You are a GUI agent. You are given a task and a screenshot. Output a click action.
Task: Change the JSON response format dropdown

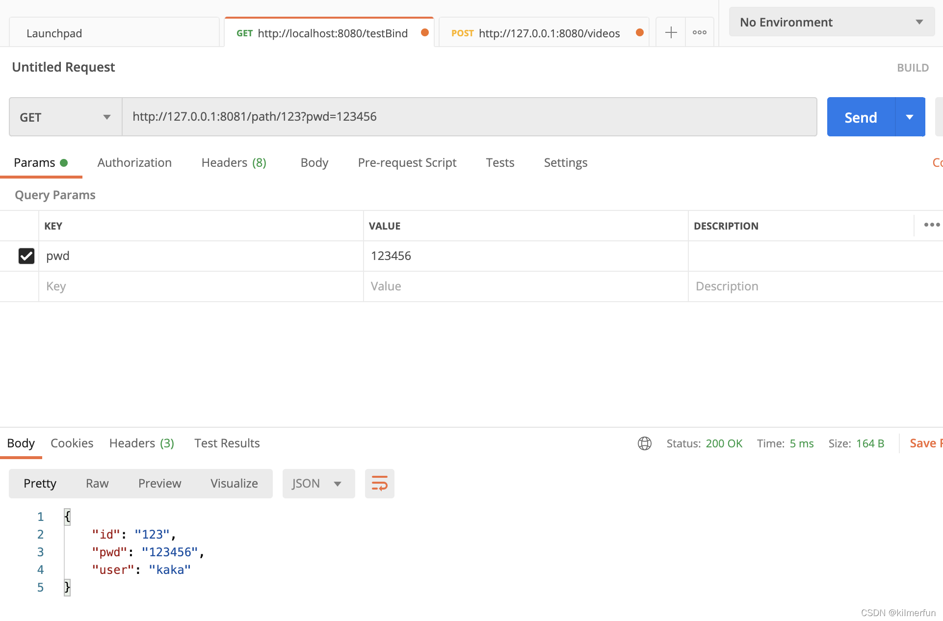click(x=318, y=484)
